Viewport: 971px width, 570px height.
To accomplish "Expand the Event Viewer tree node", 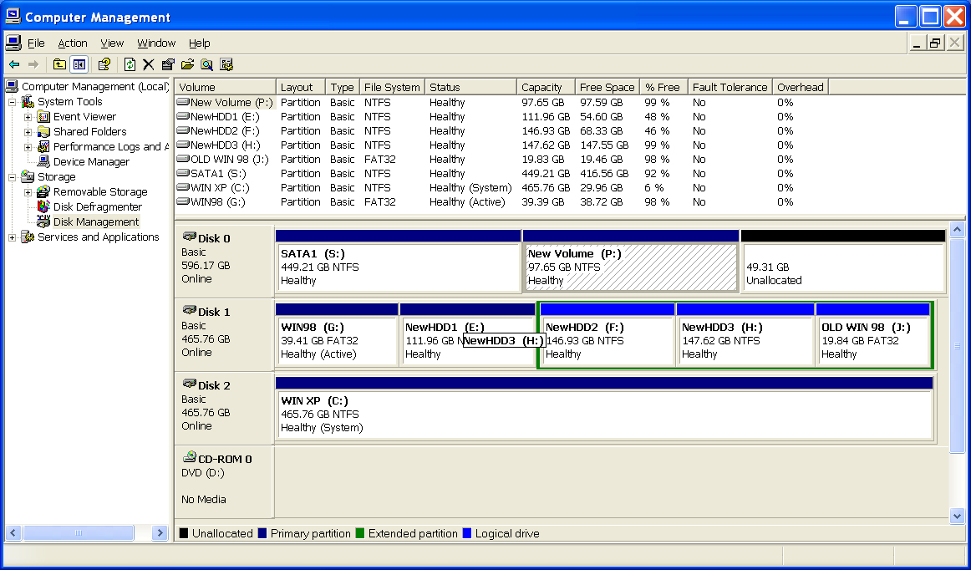I will pyautogui.click(x=28, y=117).
